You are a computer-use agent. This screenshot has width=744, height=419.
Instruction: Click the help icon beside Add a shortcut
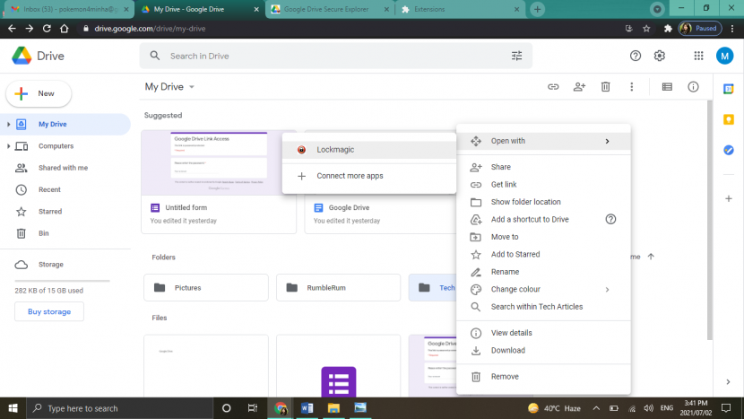[610, 219]
